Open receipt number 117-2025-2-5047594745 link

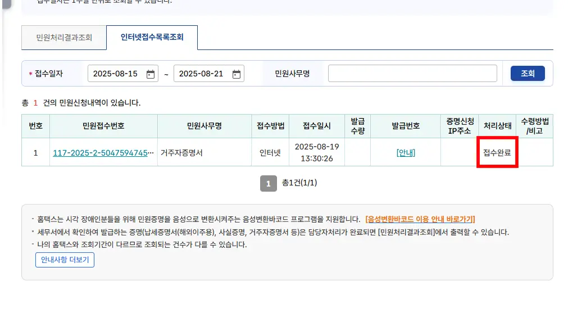pyautogui.click(x=103, y=153)
